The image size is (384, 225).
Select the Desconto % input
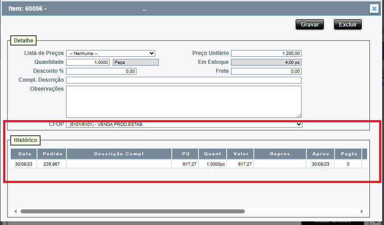101,71
